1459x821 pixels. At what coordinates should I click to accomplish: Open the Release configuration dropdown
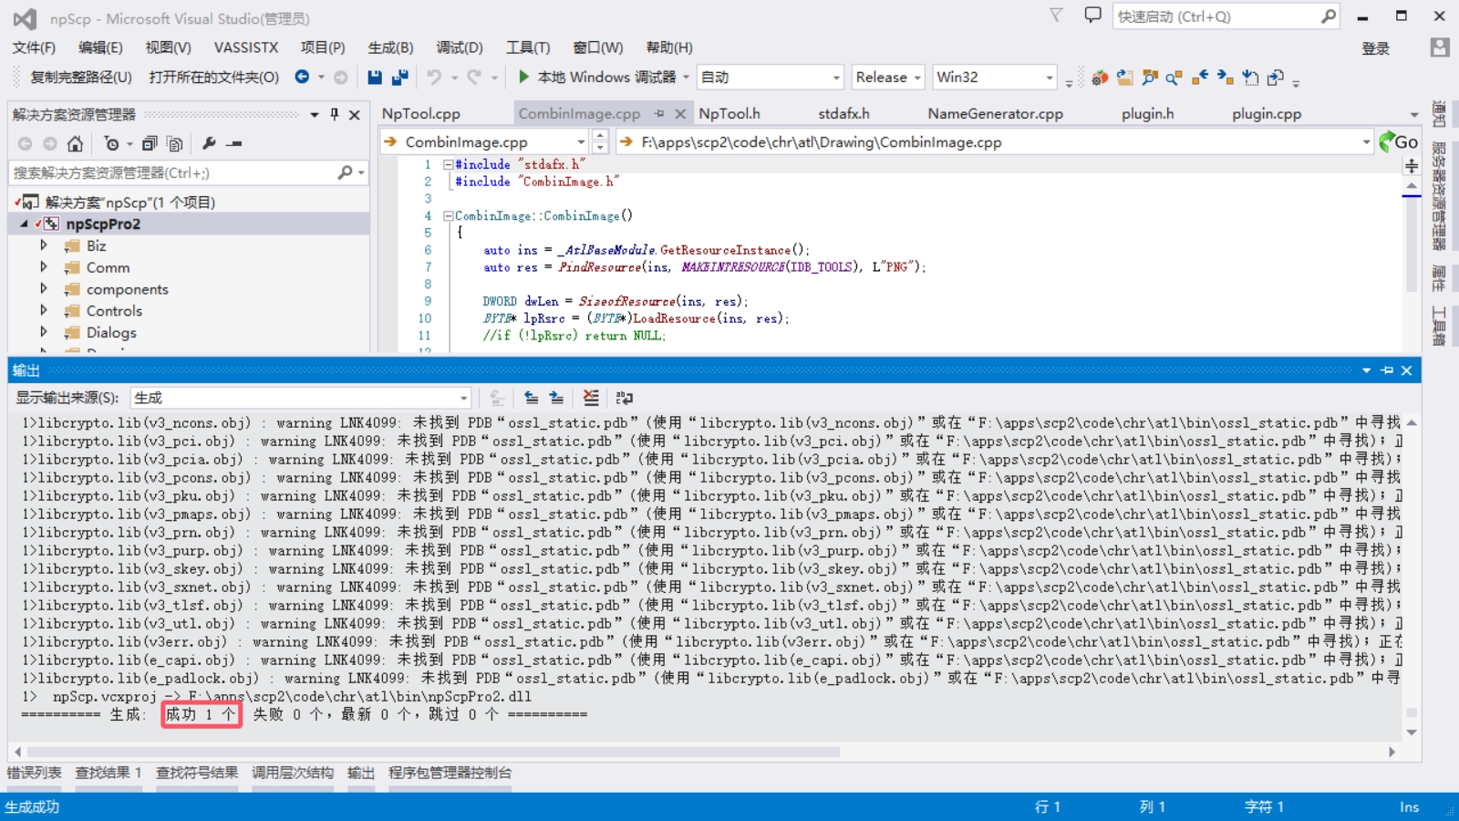[888, 78]
